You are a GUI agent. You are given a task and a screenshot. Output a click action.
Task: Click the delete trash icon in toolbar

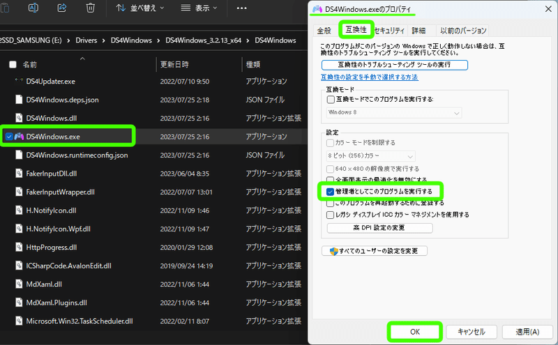[x=91, y=8]
